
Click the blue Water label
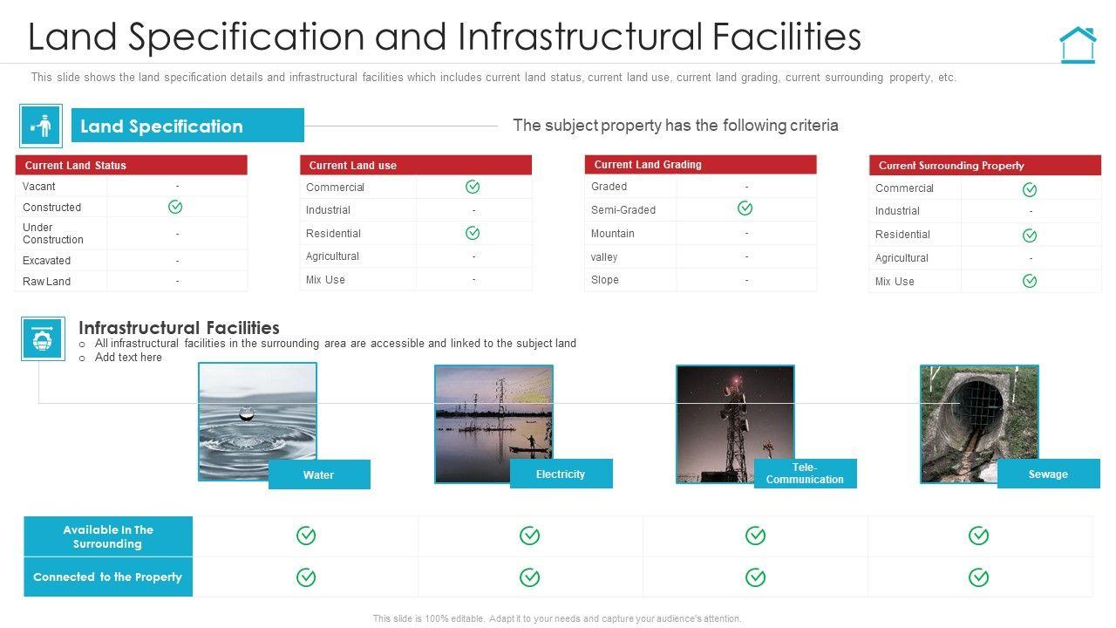coord(319,474)
